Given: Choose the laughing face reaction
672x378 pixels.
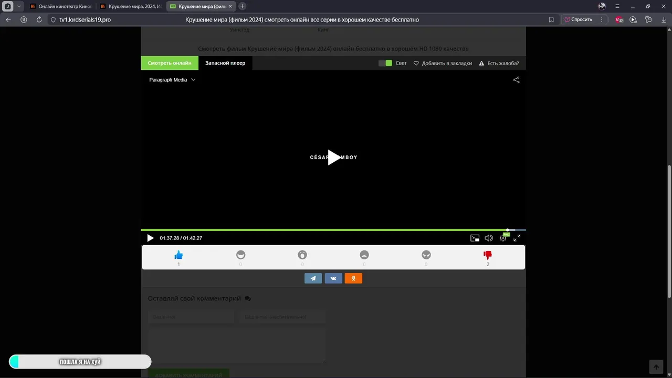Looking at the screenshot, I should point(240,255).
